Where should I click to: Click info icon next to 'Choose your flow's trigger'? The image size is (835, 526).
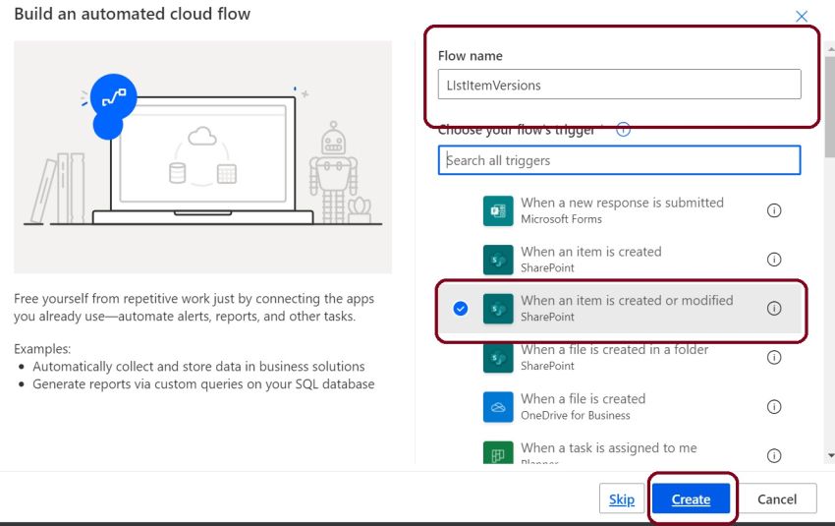click(x=623, y=130)
